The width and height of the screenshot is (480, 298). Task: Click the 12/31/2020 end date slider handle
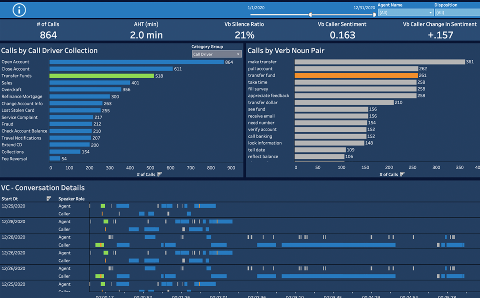[x=374, y=14]
